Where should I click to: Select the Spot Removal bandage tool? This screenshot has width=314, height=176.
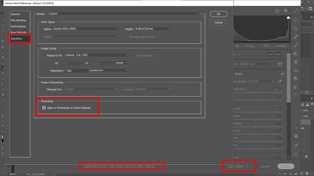click(296, 37)
